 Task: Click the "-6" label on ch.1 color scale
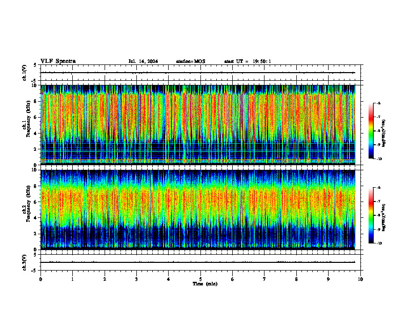[378, 103]
